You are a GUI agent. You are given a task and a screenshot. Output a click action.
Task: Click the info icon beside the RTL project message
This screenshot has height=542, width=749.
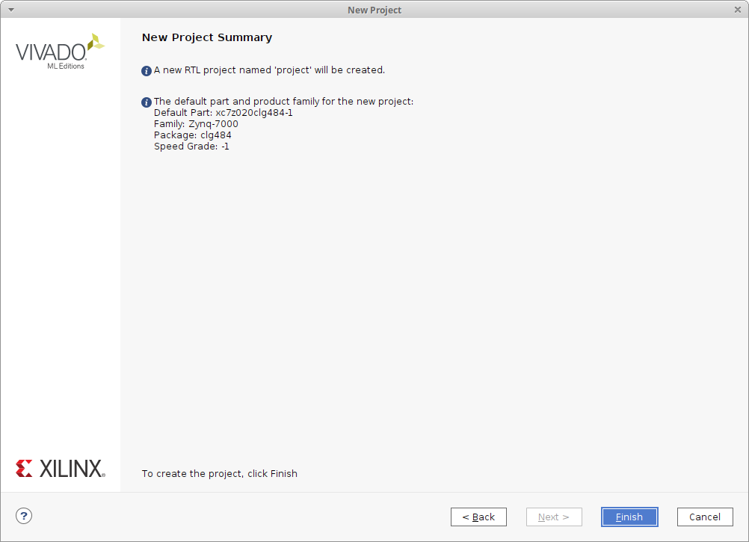(147, 71)
